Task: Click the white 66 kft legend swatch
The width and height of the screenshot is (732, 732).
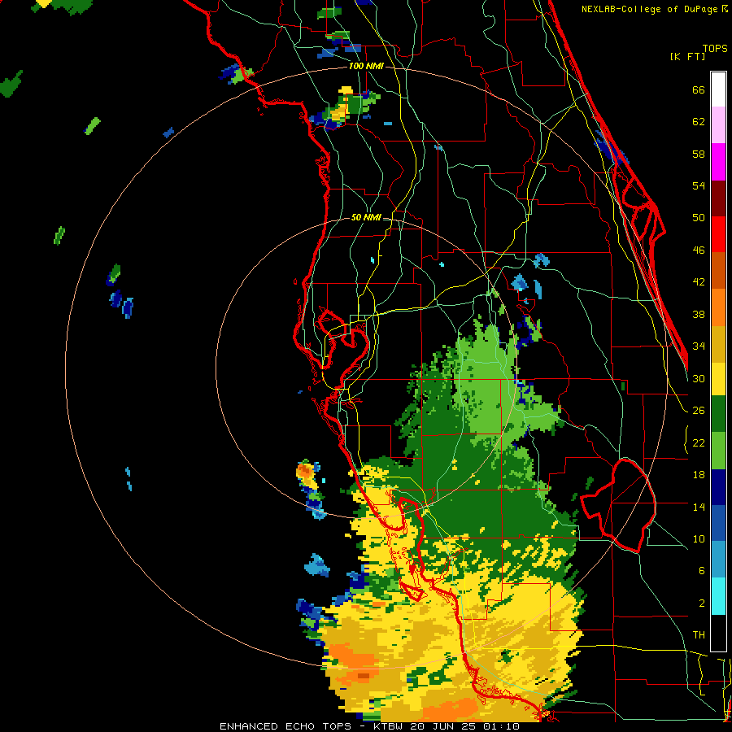Action: [718, 89]
